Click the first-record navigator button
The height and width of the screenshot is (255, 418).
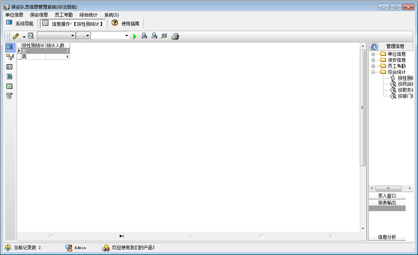52,236
